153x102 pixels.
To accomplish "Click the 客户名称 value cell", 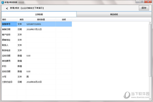I will 41,35.
